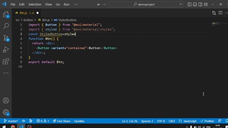This screenshot has width=228, height=128.
Task: Open the Accounts menu
Action: tap(6, 100)
